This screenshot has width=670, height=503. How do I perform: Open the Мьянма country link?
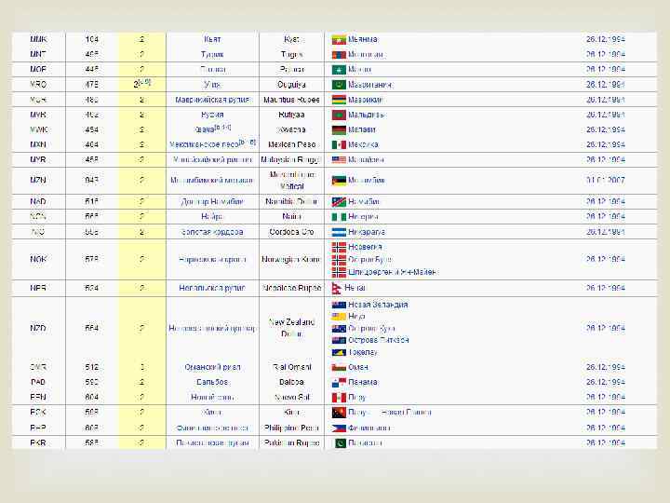point(362,39)
